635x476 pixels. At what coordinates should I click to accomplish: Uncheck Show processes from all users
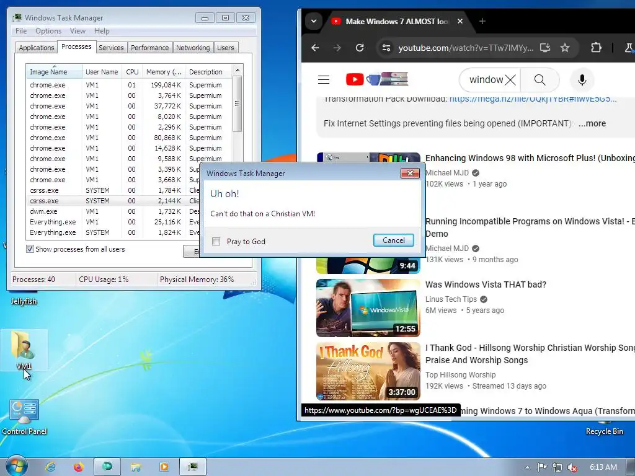point(30,249)
